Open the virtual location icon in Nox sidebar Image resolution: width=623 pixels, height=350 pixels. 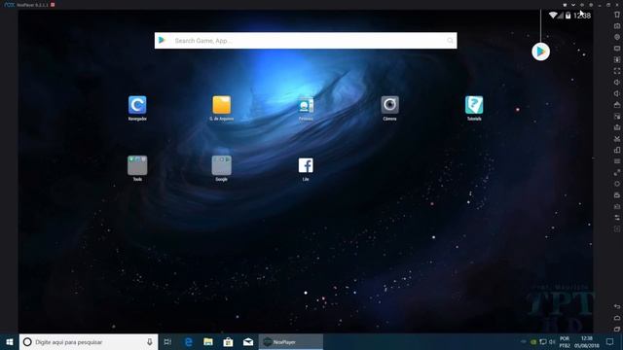[x=617, y=37]
